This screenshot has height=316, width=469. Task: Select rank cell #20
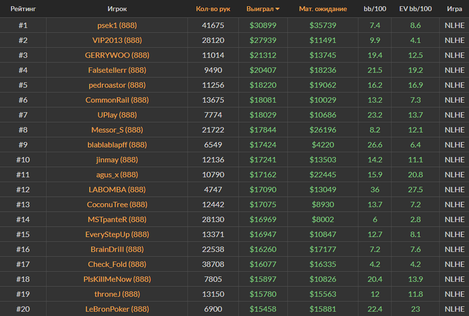click(x=23, y=309)
